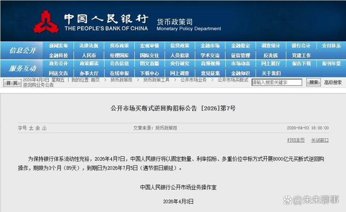Click the People's Bank of China red logo

(46, 22)
